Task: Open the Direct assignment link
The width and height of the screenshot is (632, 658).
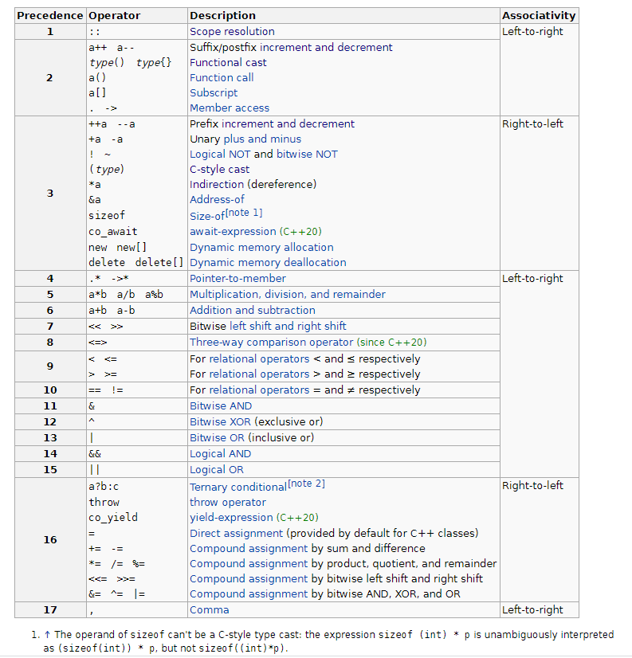Action: point(236,534)
